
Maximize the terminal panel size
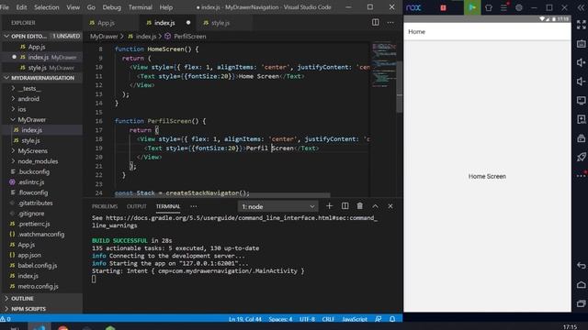(x=376, y=206)
